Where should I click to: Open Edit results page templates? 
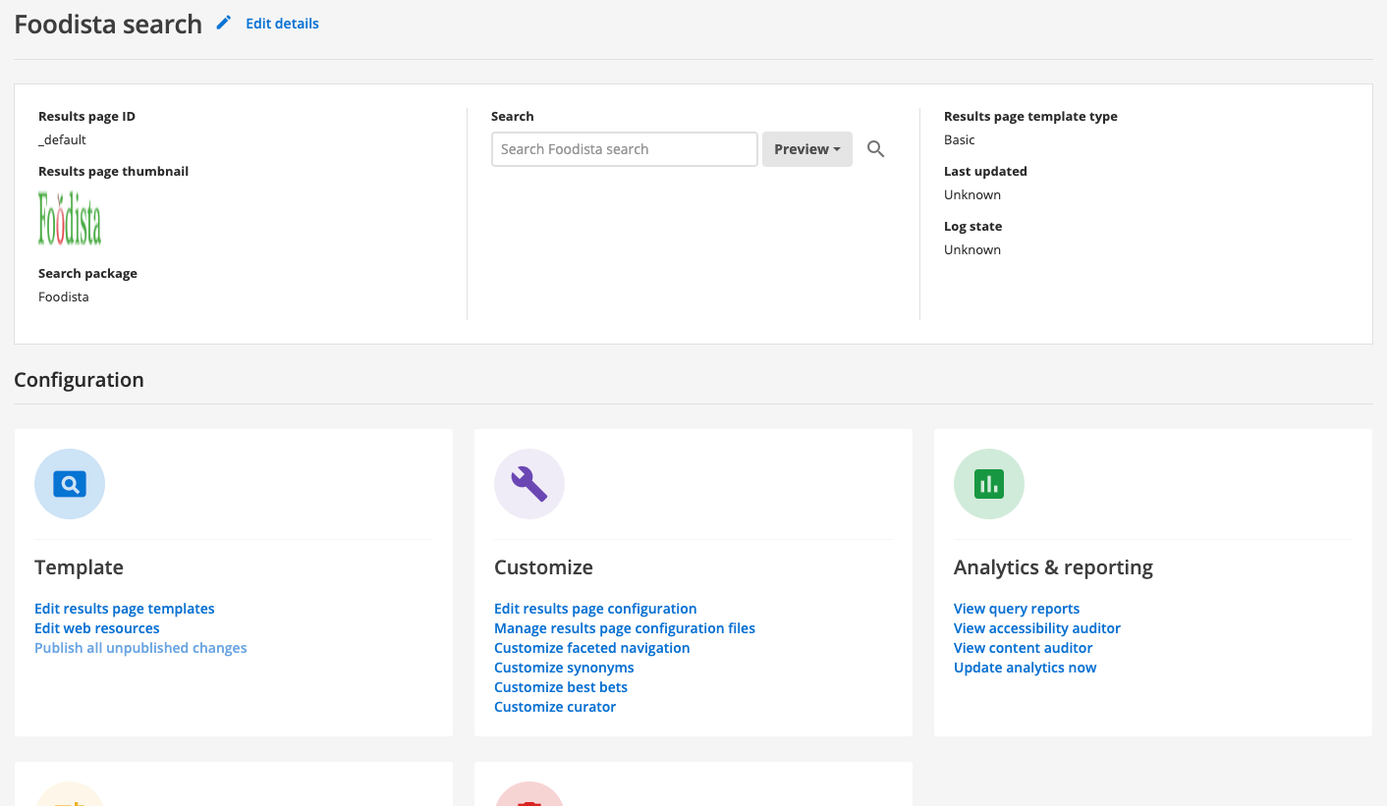point(124,608)
